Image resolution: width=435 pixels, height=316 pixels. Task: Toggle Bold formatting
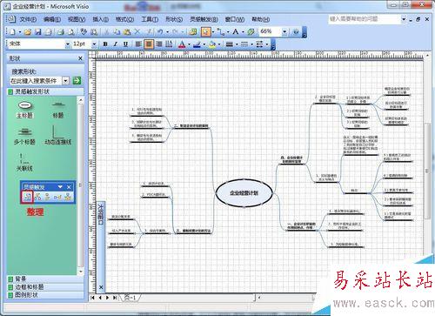pos(105,44)
